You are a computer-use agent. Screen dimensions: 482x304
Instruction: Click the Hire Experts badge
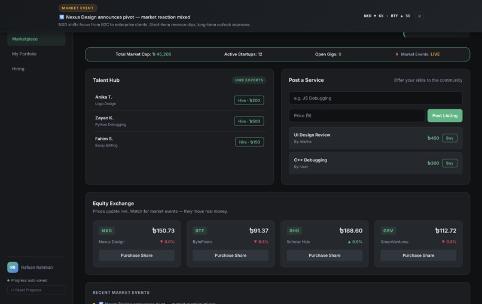(249, 80)
